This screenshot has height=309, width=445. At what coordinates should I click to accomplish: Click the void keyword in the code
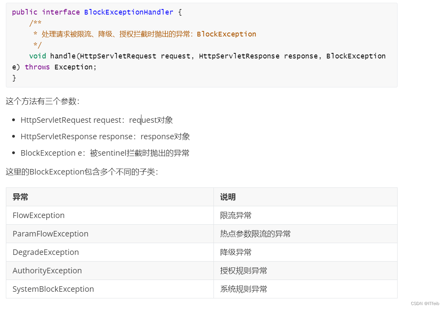click(37, 56)
